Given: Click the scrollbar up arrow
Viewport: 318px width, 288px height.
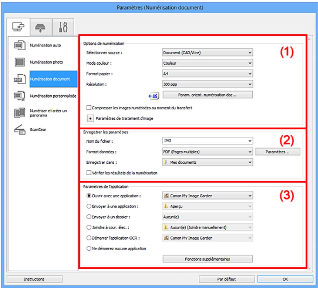Looking at the screenshot, I should click(309, 39).
